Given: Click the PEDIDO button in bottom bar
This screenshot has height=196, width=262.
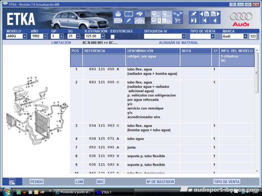Looking at the screenshot, I should [37, 182].
